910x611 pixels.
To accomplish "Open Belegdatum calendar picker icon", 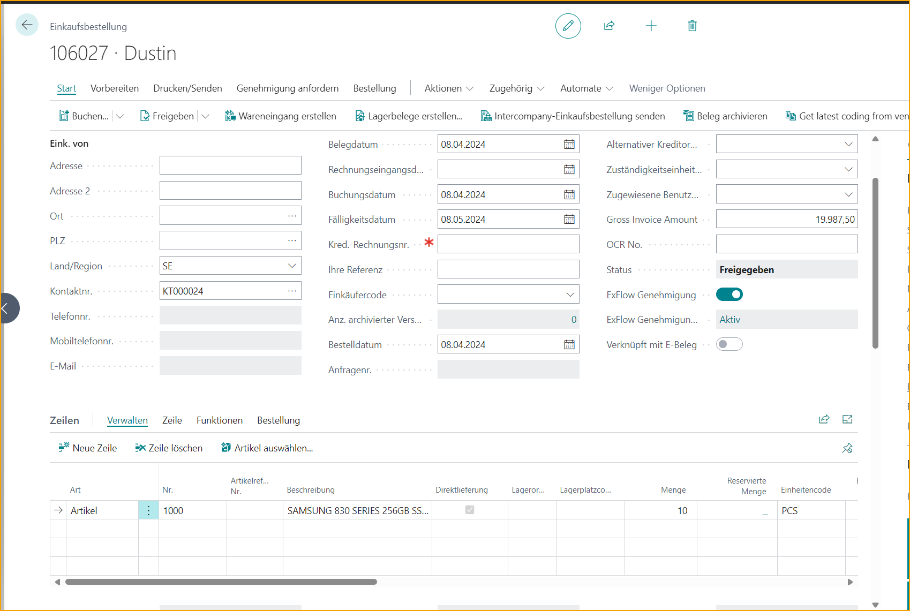I will coord(569,145).
